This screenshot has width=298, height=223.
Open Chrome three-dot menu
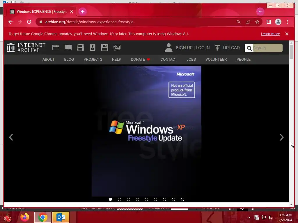pyautogui.click(x=288, y=22)
